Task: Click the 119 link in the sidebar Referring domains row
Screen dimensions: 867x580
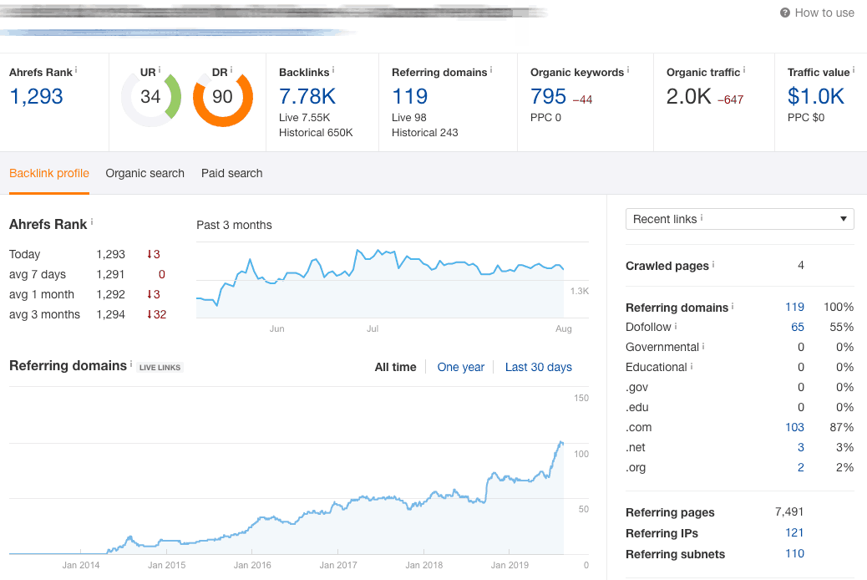Action: [794, 308]
